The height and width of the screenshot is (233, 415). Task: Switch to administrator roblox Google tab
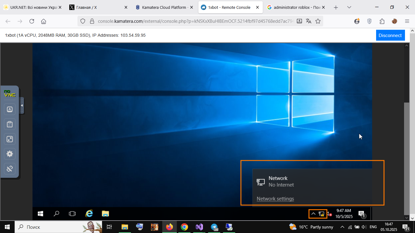pos(296,7)
